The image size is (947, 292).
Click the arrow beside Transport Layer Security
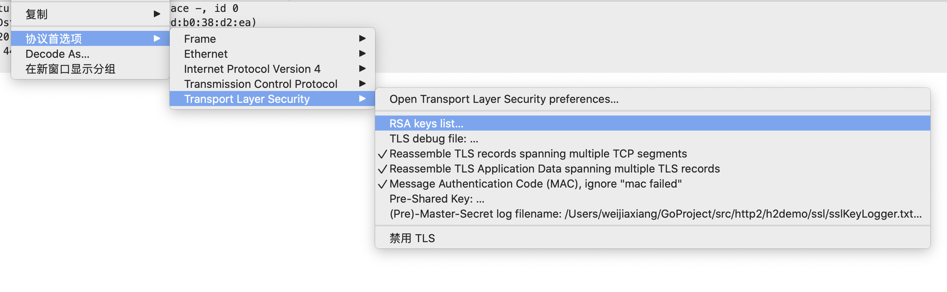pyautogui.click(x=362, y=99)
